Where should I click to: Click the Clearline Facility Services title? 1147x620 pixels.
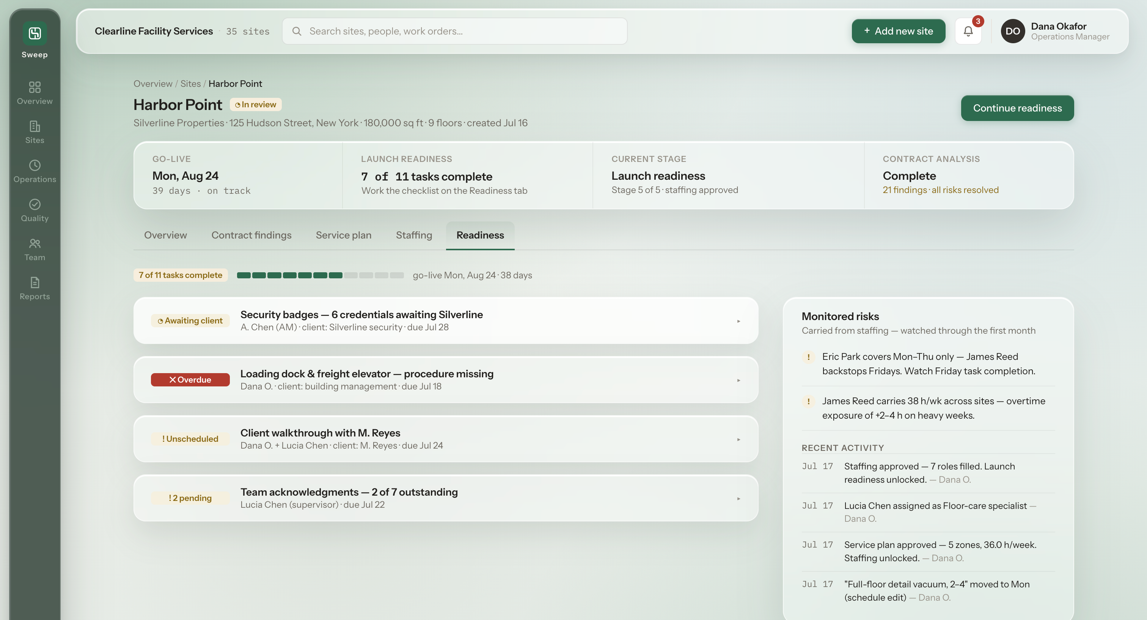tap(154, 31)
